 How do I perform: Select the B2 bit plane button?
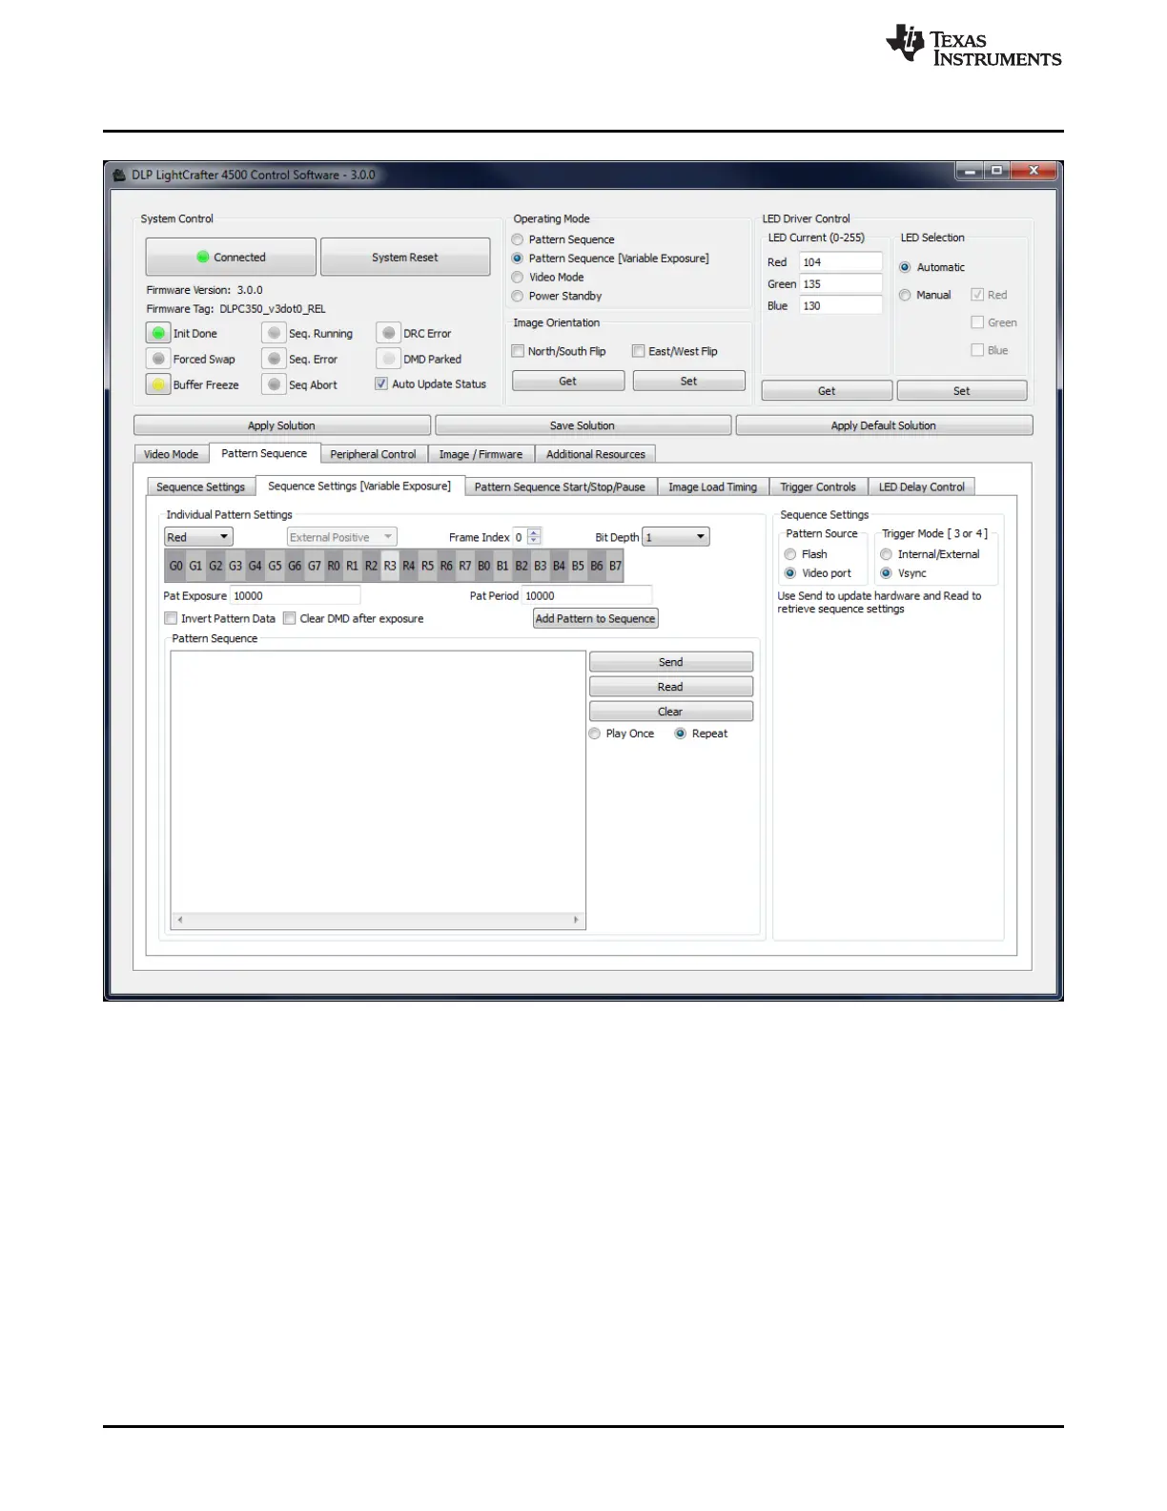[522, 566]
